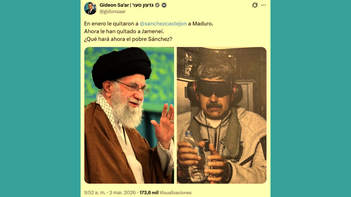Screen dimensions: 351x197
Task: View the 173,6 mil Visualizaciones count
Action: click(165, 193)
